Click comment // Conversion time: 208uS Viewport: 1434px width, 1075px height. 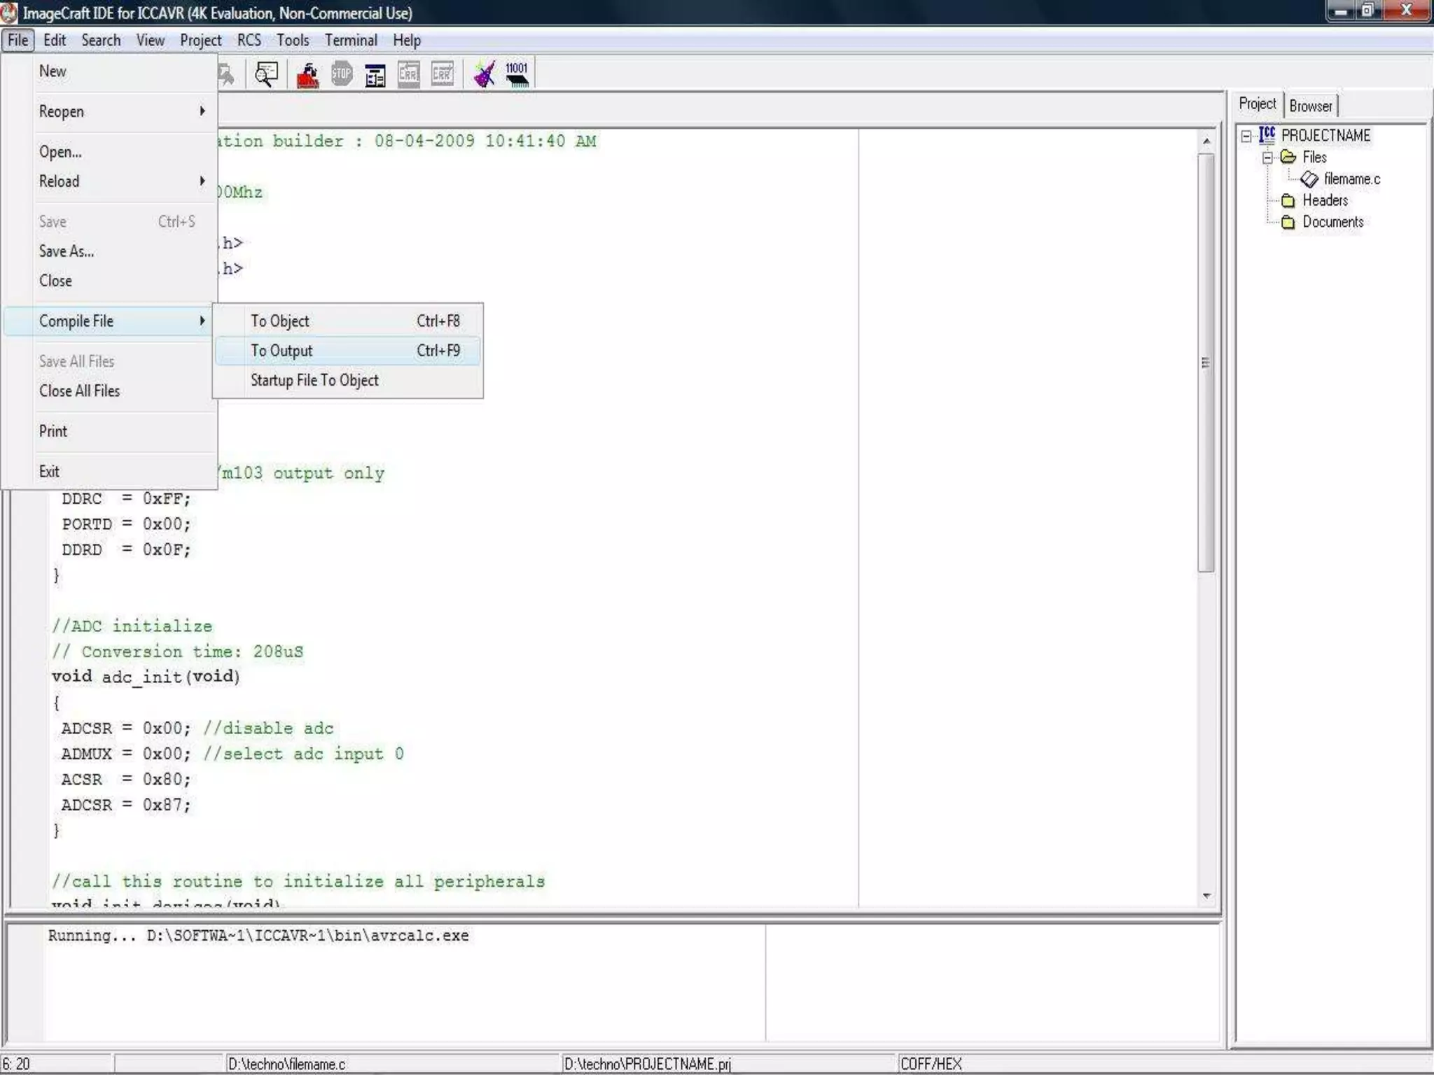[177, 652]
